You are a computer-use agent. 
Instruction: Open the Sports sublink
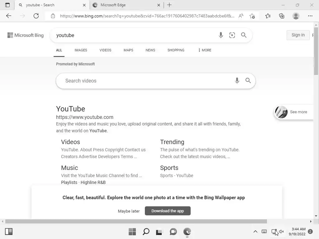click(x=169, y=168)
